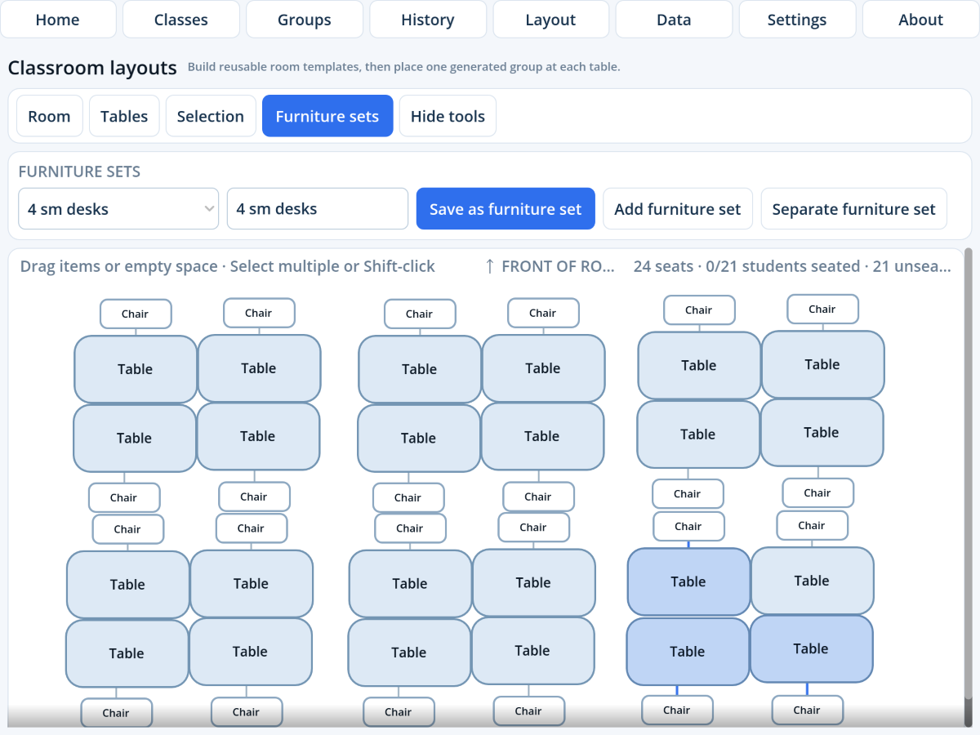Open the Selection tools
The height and width of the screenshot is (735, 980).
[211, 116]
